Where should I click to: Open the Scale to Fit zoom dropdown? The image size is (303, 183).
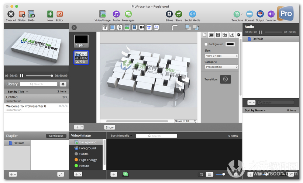point(186,121)
